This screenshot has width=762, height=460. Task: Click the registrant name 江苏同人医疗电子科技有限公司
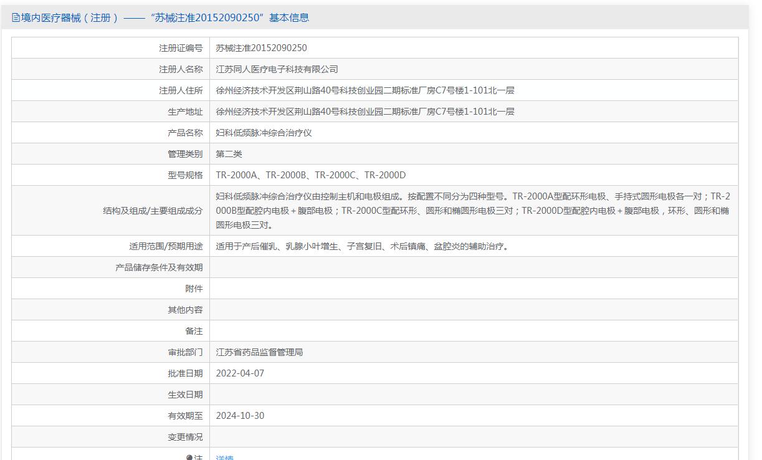coord(277,69)
